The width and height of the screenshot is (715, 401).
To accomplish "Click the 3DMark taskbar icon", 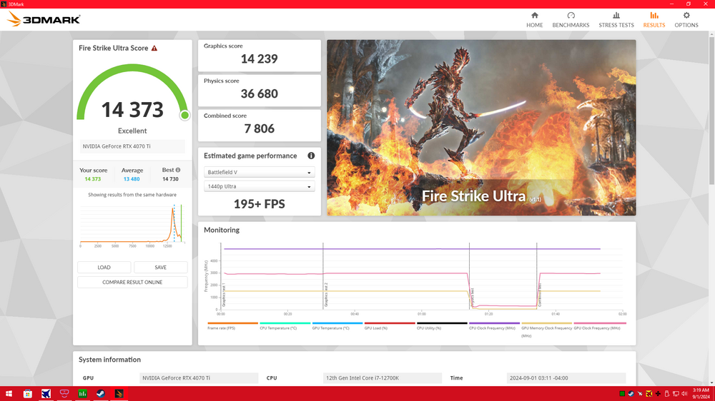I will tap(119, 394).
